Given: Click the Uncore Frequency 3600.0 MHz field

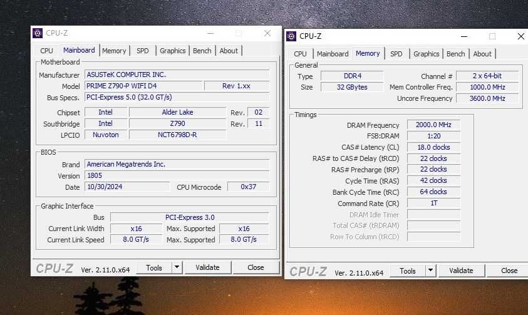Looking at the screenshot, I should (487, 98).
